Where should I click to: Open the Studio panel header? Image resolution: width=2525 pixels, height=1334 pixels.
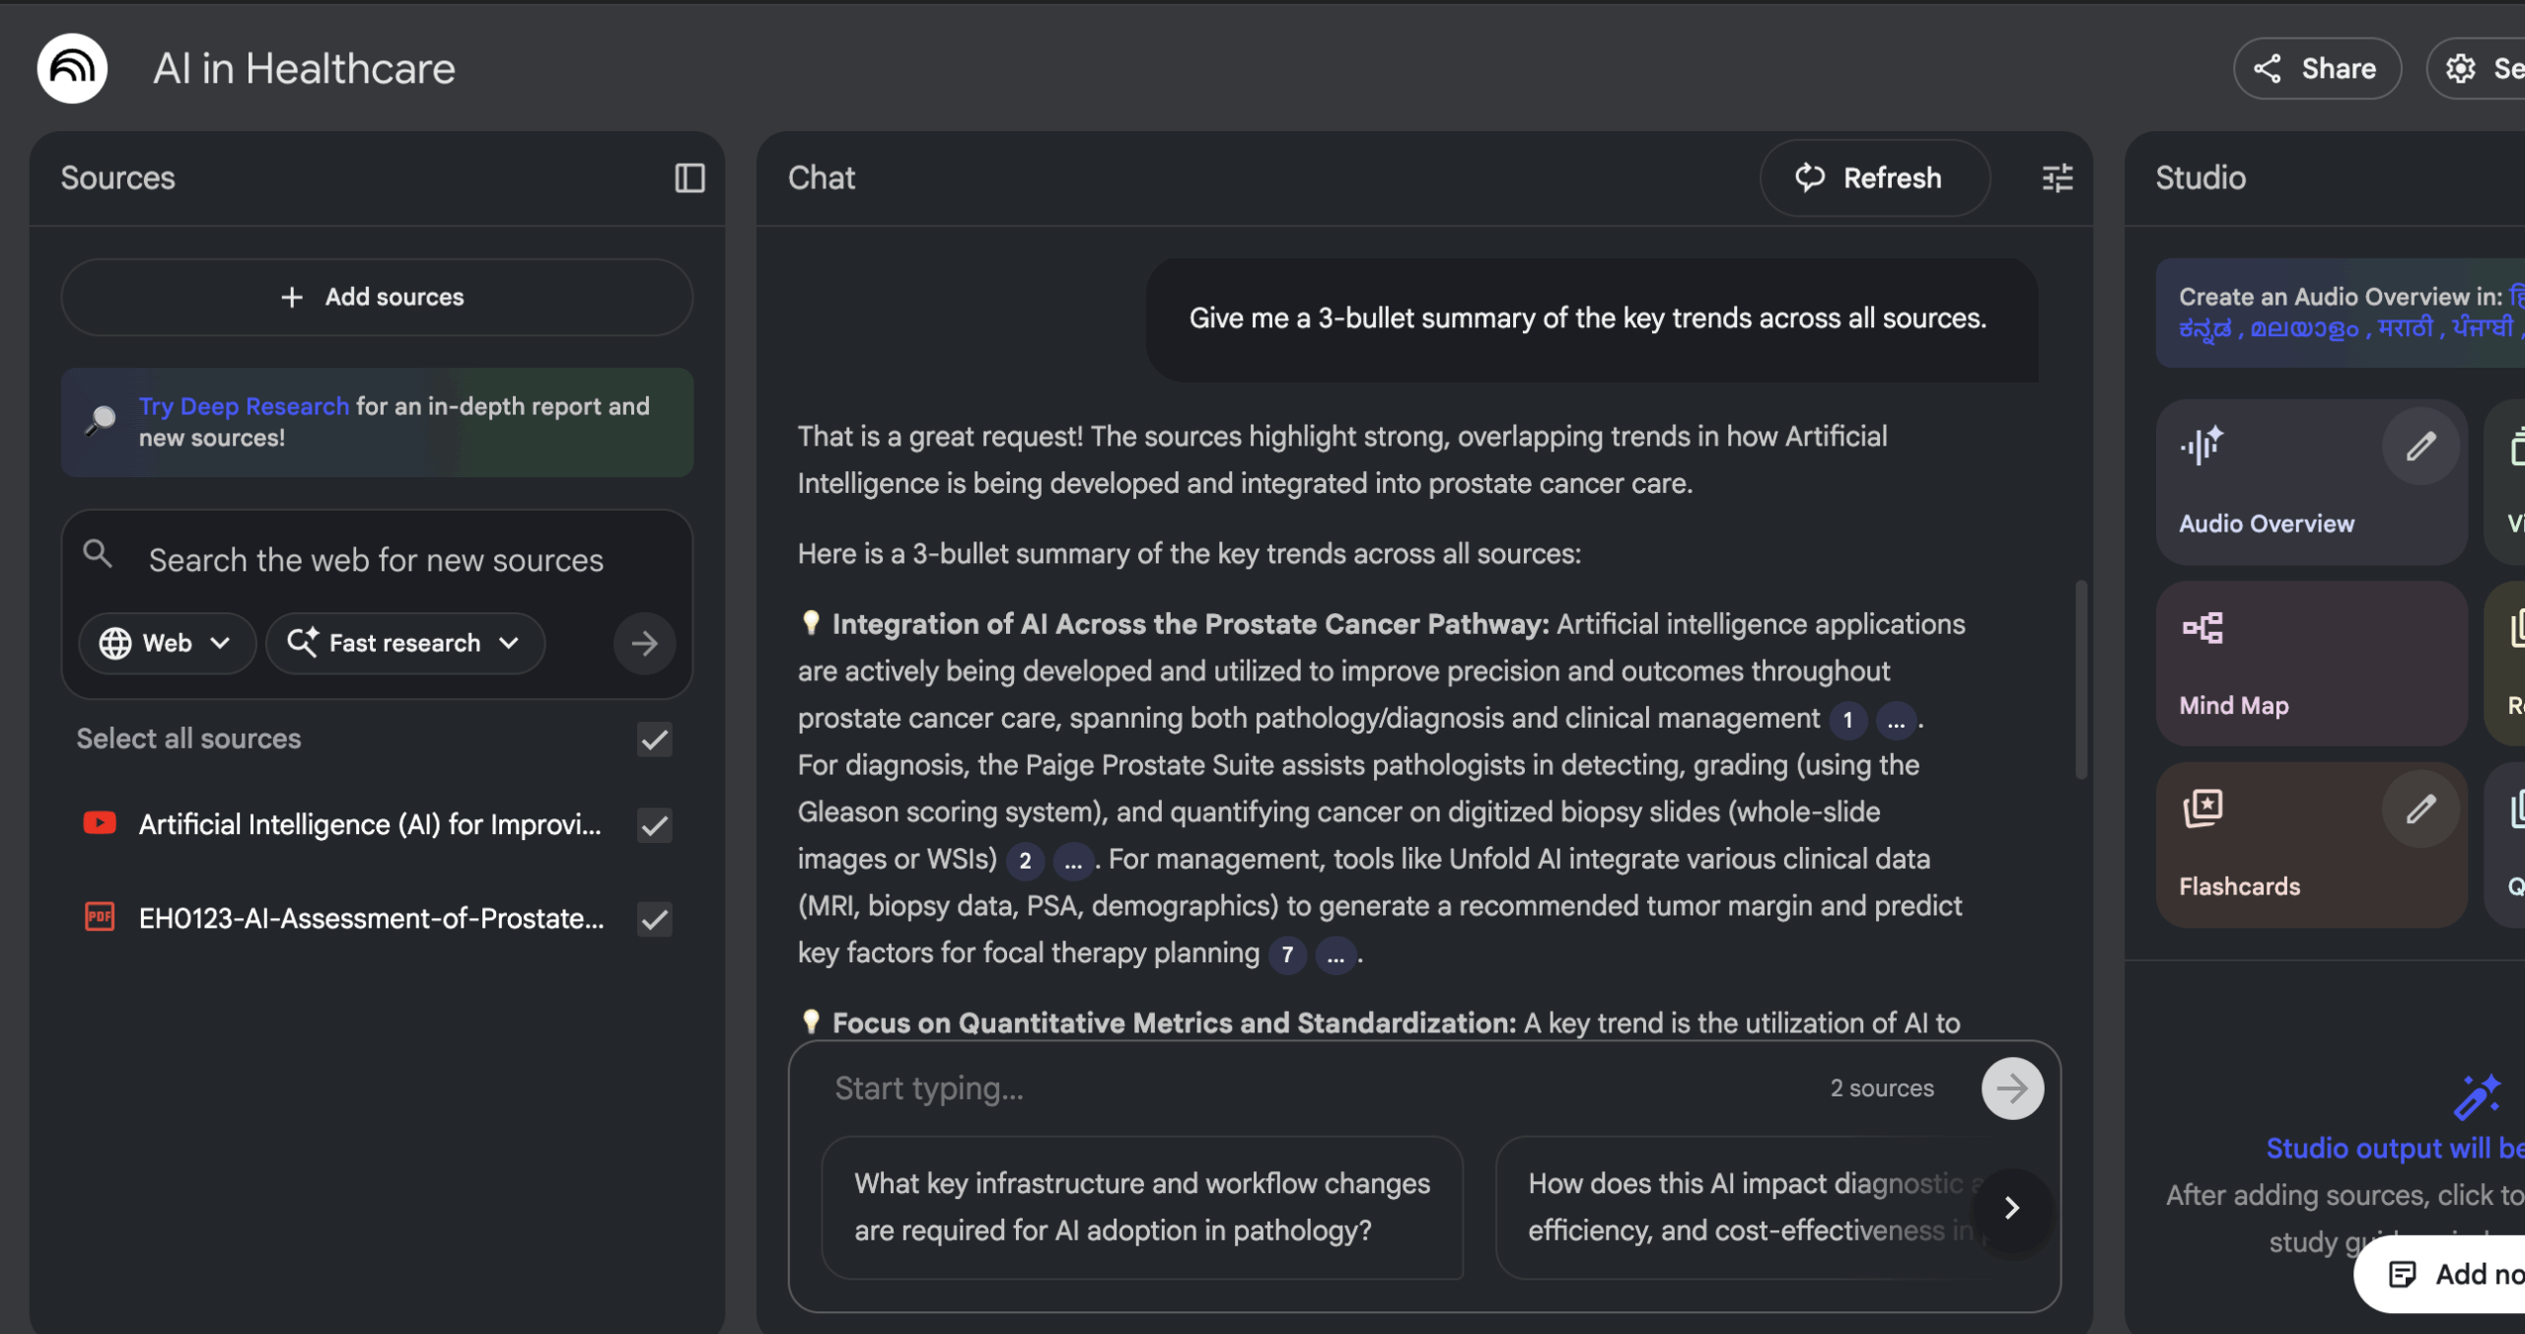(x=2199, y=177)
